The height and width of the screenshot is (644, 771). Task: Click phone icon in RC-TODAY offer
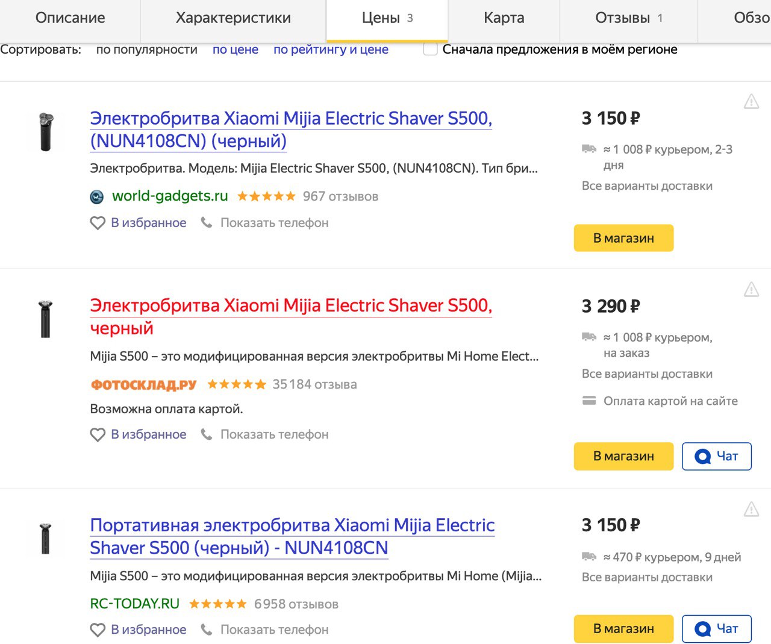207,630
